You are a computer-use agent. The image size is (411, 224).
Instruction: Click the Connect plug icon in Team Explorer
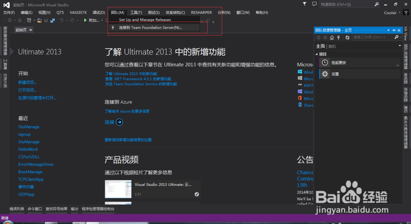click(x=339, y=37)
